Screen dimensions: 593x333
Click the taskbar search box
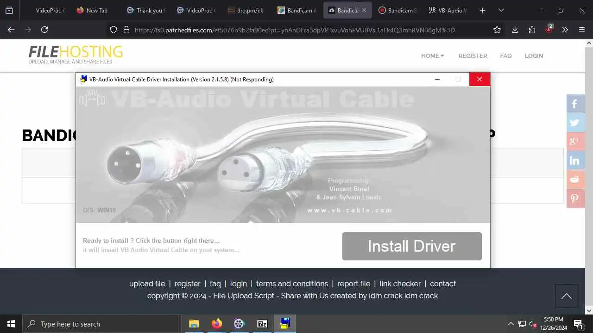[x=101, y=324]
